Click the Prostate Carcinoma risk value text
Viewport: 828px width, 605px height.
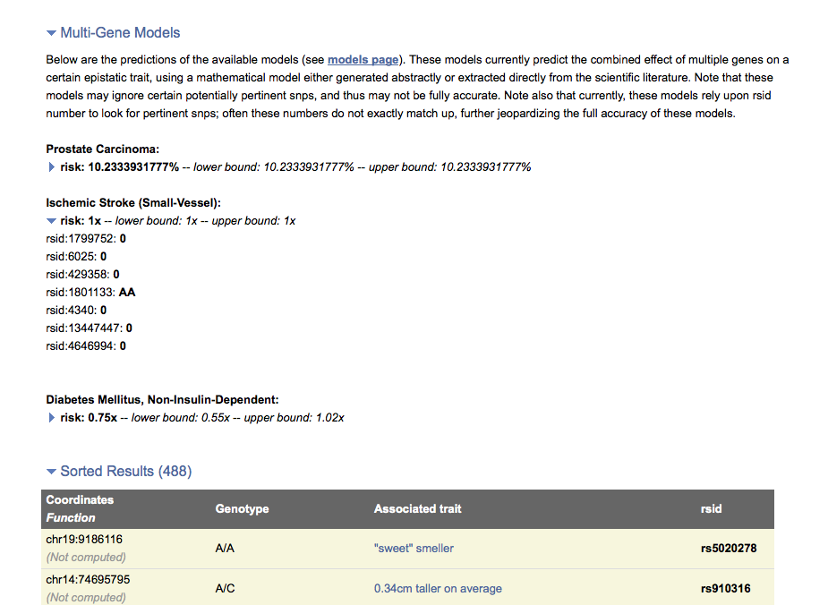pos(133,167)
